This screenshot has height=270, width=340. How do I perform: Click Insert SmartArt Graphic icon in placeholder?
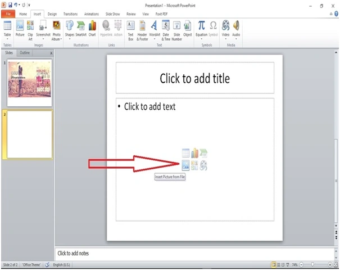pyautogui.click(x=203, y=153)
